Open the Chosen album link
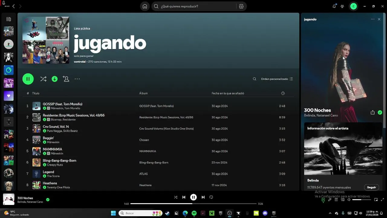This screenshot has height=218, width=387. [144, 140]
